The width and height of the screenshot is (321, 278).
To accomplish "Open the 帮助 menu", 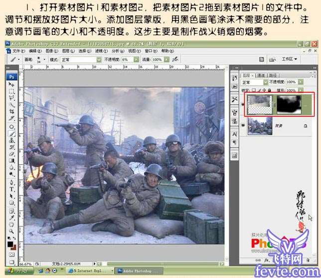I will pos(167,51).
